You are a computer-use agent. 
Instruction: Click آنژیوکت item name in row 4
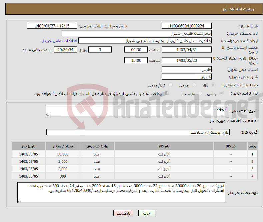click(x=164, y=176)
